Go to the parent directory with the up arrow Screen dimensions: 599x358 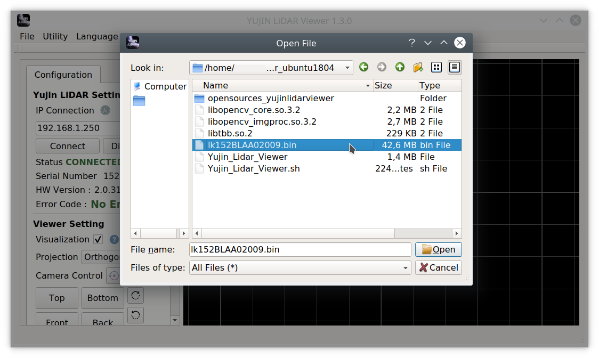tap(400, 67)
